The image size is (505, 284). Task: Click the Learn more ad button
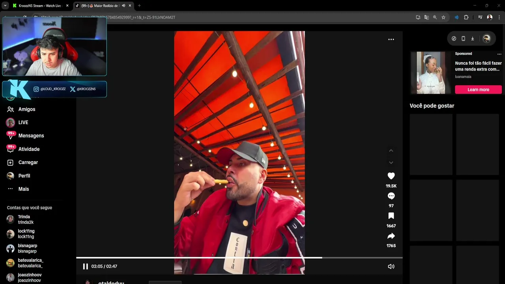tap(478, 90)
